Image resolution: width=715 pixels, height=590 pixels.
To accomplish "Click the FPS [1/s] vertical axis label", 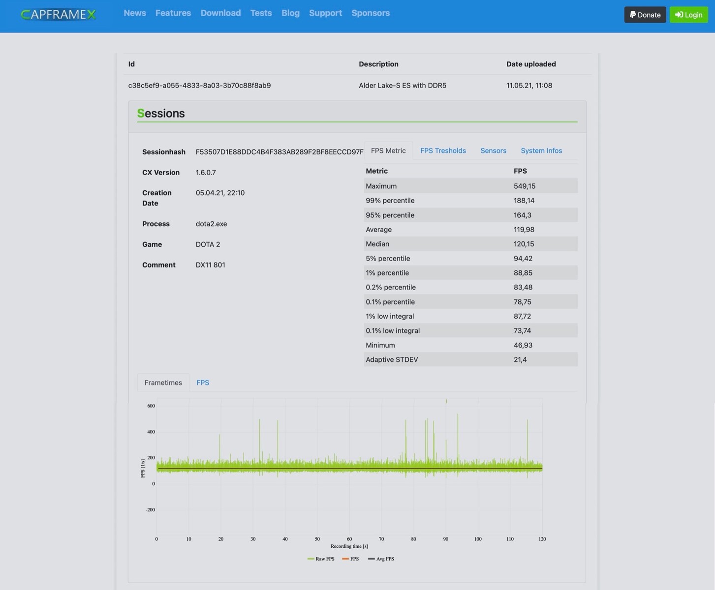I will coord(143,469).
